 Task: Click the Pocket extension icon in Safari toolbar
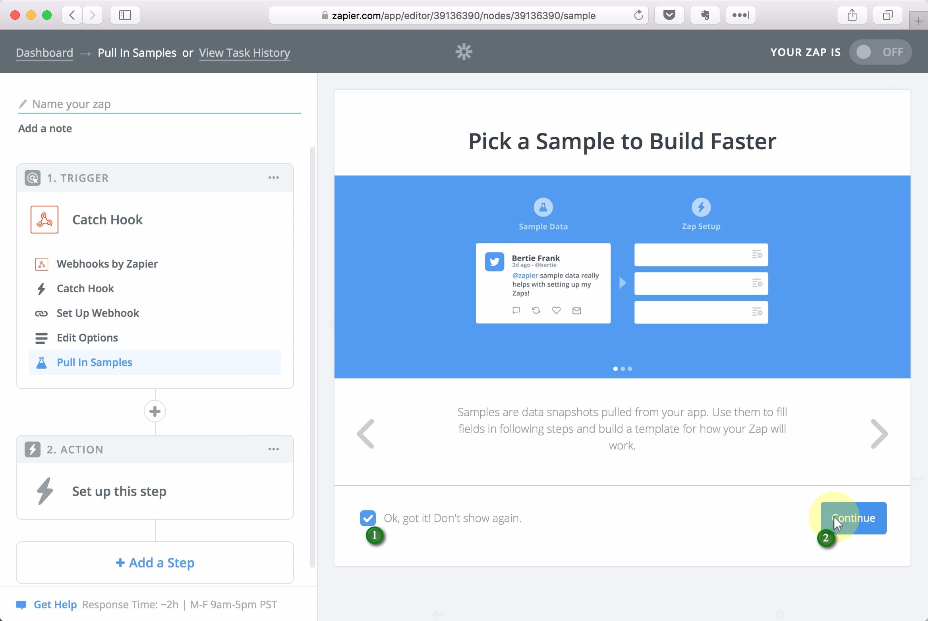tap(669, 15)
